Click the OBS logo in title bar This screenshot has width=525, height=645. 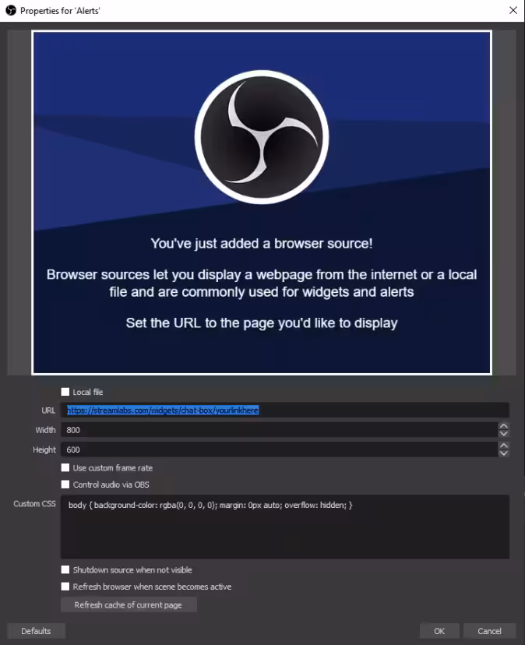pos(11,10)
